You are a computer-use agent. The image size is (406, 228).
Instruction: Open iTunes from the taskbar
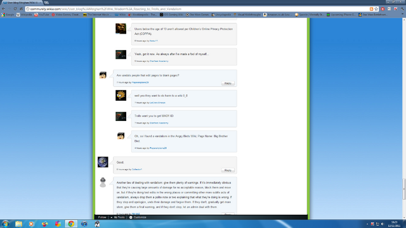(x=84, y=224)
